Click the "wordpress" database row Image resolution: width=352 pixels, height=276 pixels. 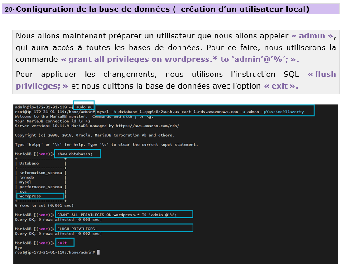click(30, 196)
